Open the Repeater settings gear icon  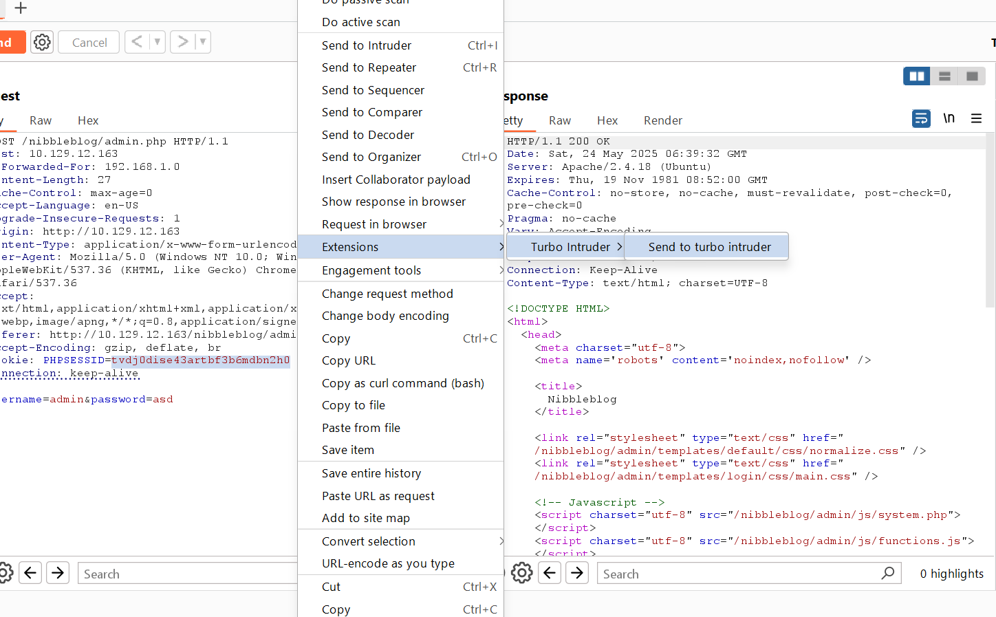42,42
